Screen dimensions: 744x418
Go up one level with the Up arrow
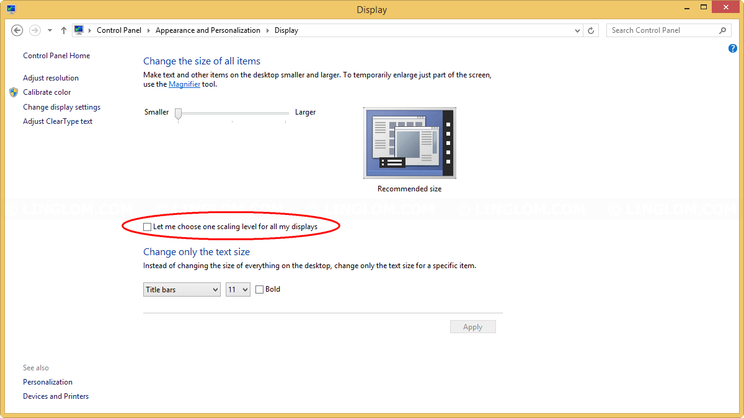tap(64, 30)
